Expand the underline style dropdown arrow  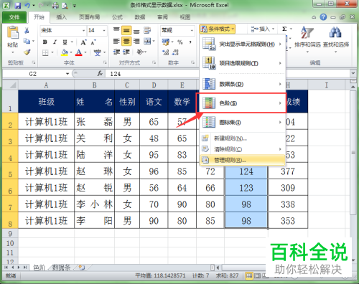click(x=72, y=42)
